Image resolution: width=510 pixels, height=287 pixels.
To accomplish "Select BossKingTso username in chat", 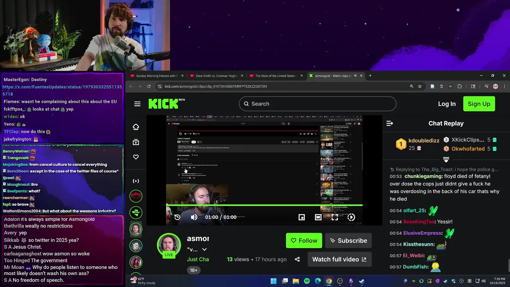I will (419, 222).
